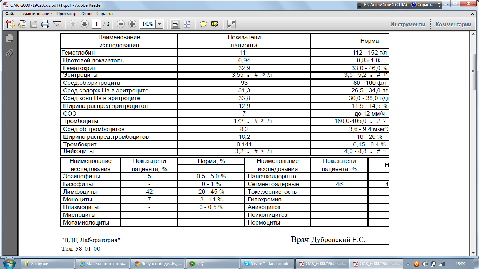
Task: Zoom in with the plus button
Action: 132,24
